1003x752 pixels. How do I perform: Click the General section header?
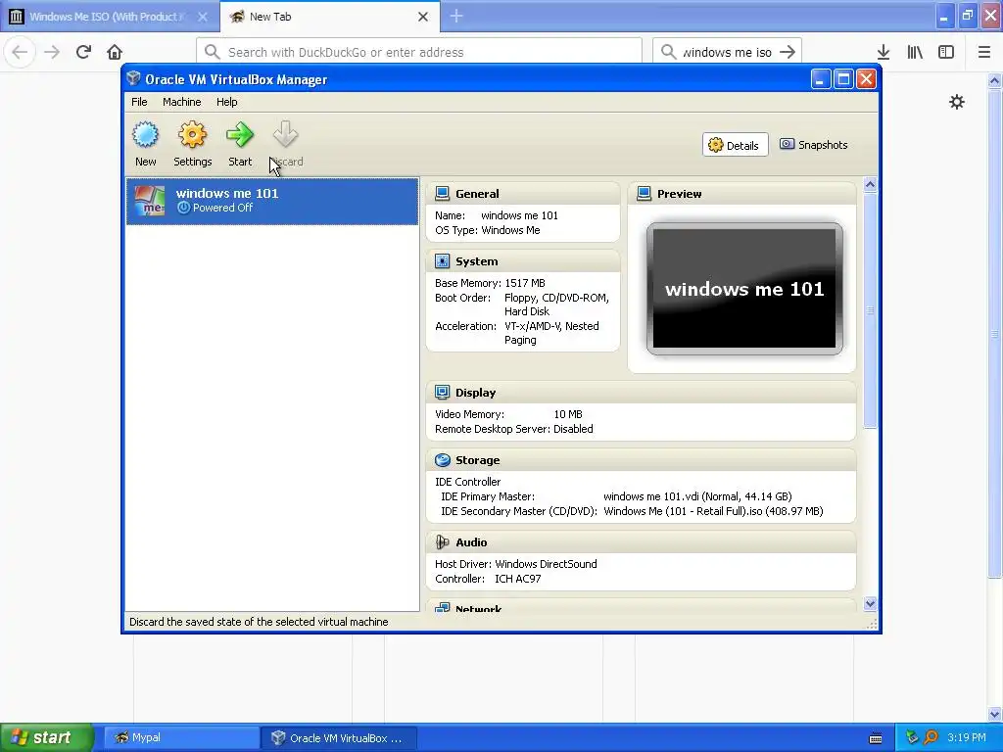click(523, 194)
